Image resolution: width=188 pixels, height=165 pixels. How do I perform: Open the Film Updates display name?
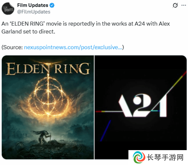[32, 5]
